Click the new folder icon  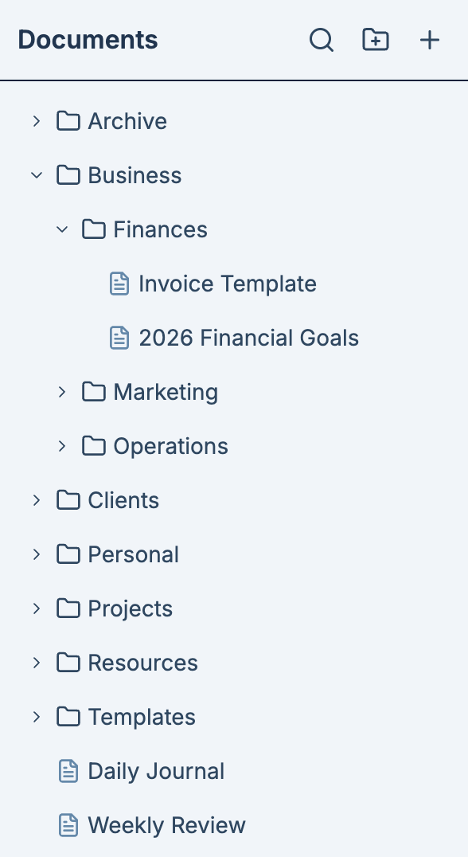pos(375,39)
